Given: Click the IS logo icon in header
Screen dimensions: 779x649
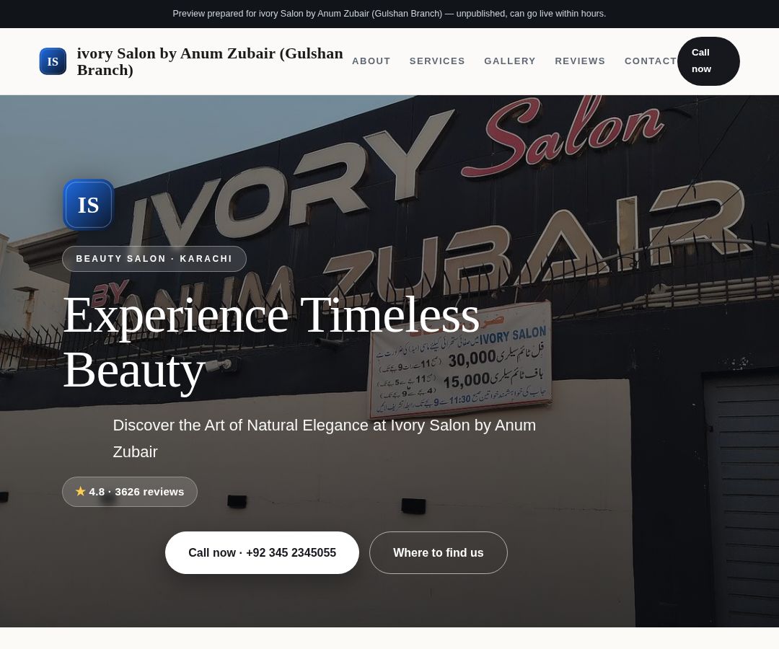Looking at the screenshot, I should [x=53, y=61].
